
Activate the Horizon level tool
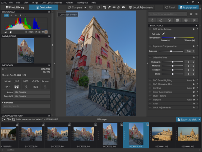pos(114,7)
